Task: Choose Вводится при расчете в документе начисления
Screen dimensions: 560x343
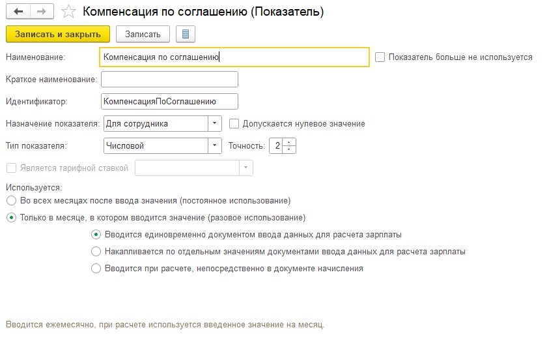Action: 96,269
